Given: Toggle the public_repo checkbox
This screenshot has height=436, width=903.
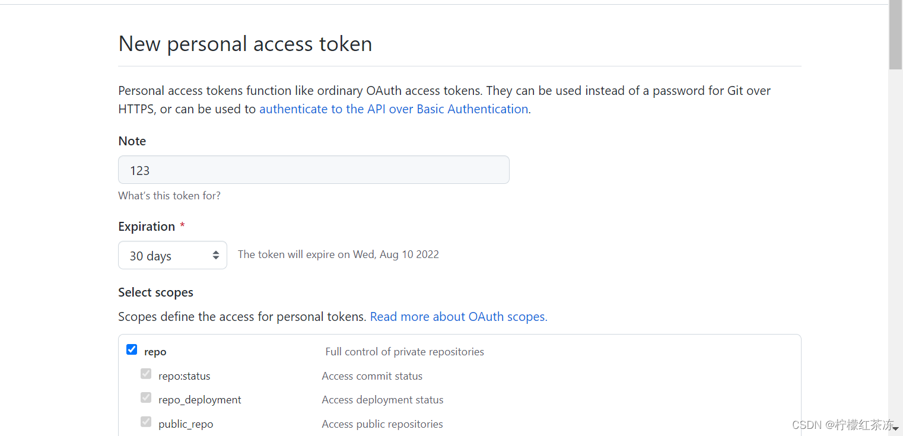Looking at the screenshot, I should [x=146, y=422].
